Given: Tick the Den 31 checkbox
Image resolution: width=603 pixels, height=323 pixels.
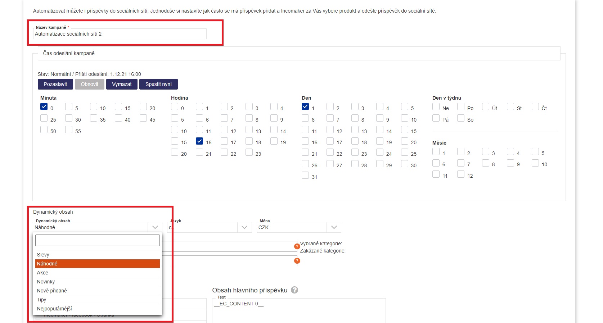Looking at the screenshot, I should tap(305, 176).
